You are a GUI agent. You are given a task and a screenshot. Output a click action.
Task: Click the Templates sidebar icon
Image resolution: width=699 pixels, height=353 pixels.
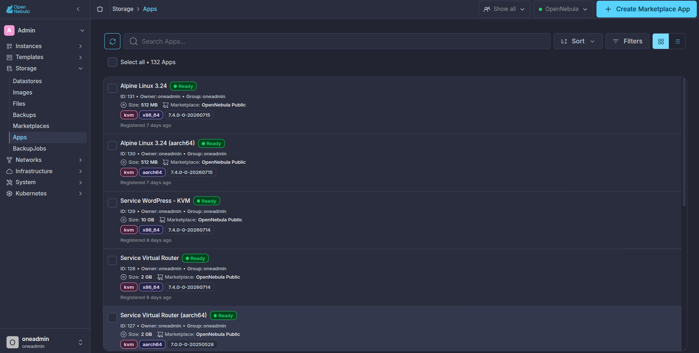point(9,57)
